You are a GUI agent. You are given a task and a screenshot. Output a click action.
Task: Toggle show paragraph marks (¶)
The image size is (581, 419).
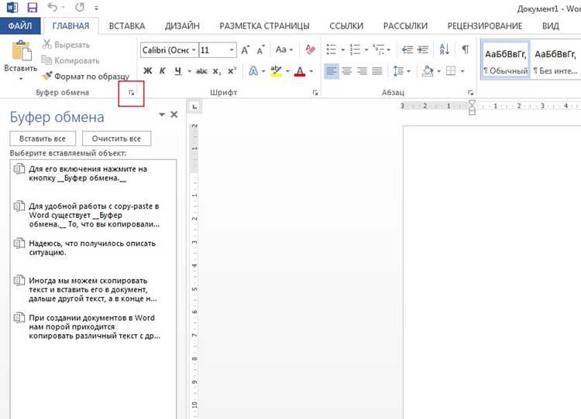(x=466, y=49)
